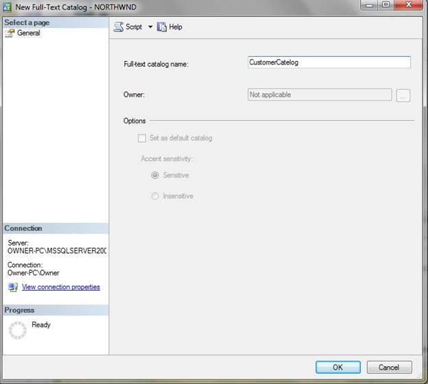This screenshot has height=384, width=428.
Task: Click the Connection: label
Action: click(25, 265)
